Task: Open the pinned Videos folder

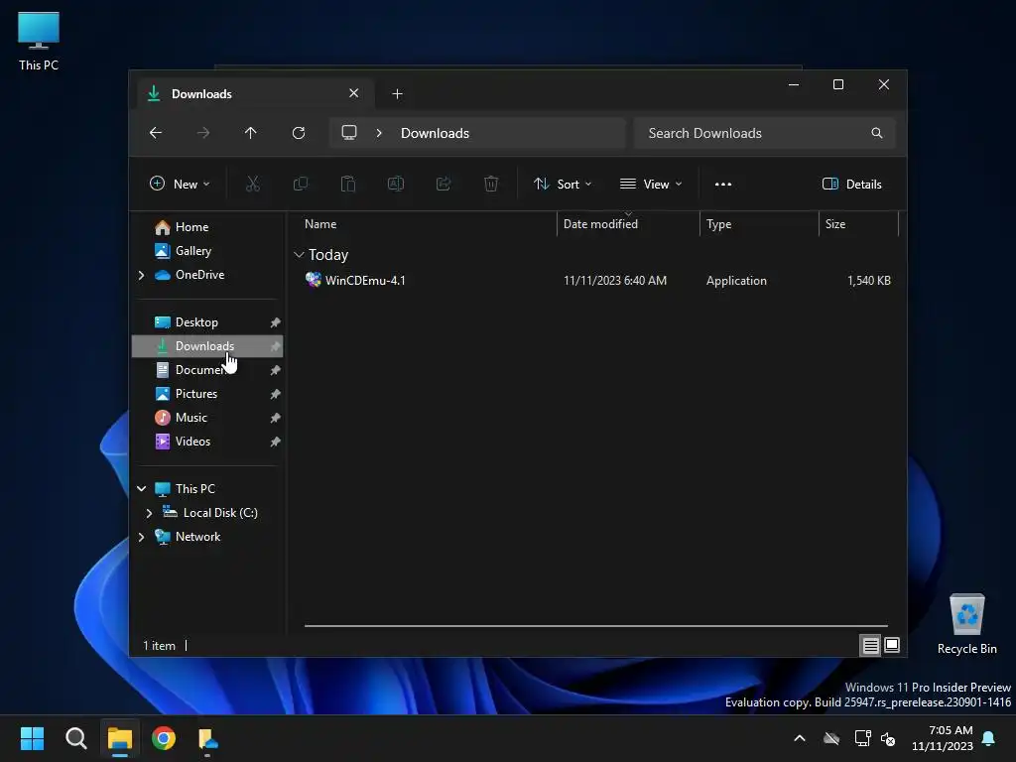Action: 192,442
